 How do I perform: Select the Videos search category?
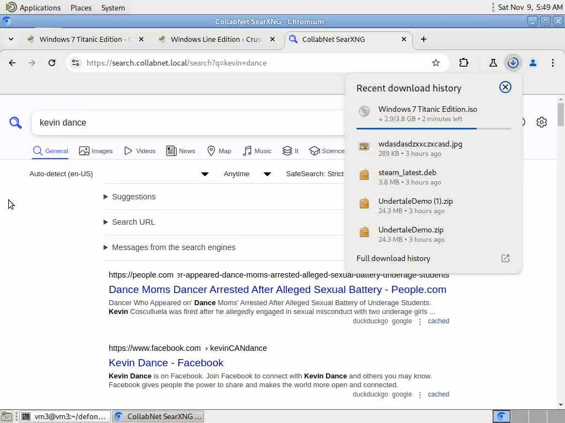(140, 151)
